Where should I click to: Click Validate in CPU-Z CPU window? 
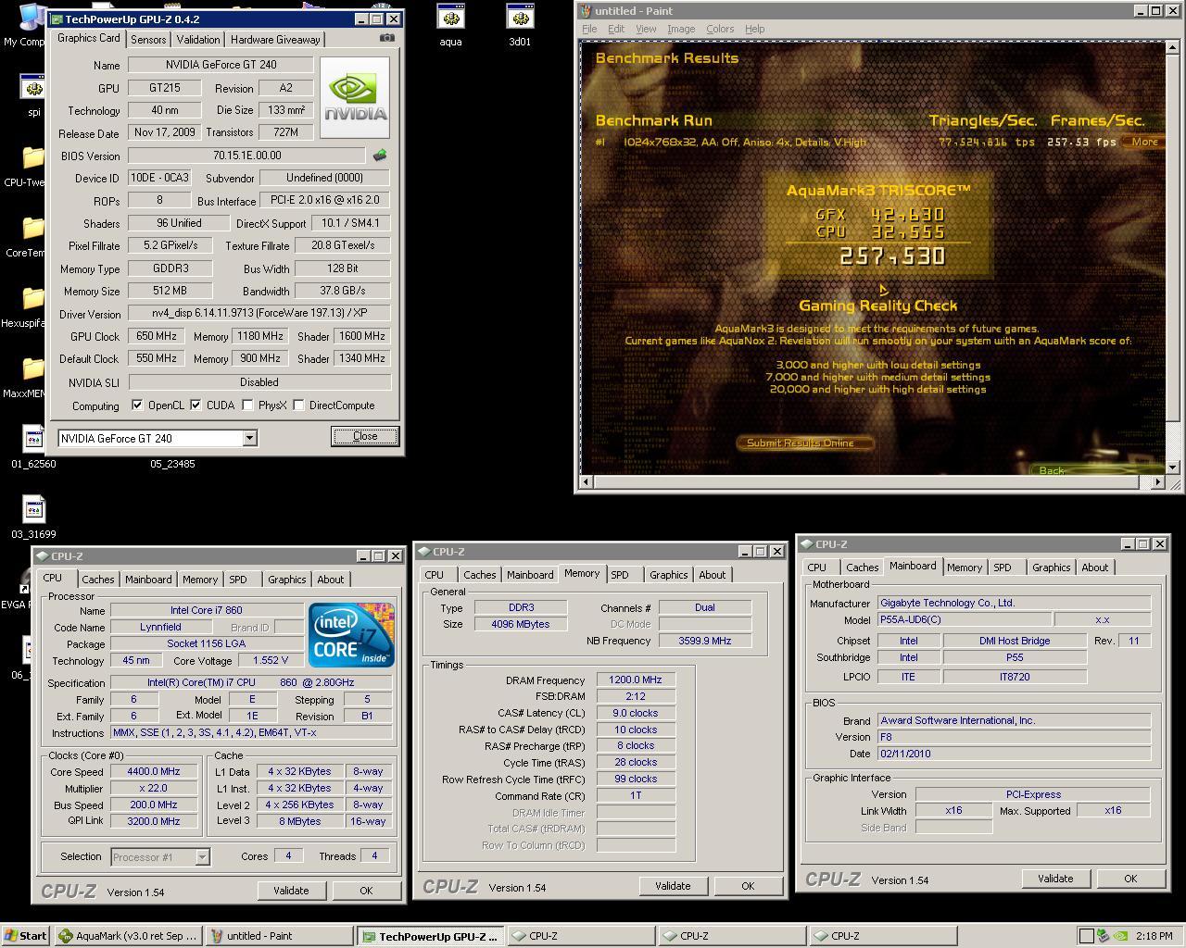click(x=291, y=891)
